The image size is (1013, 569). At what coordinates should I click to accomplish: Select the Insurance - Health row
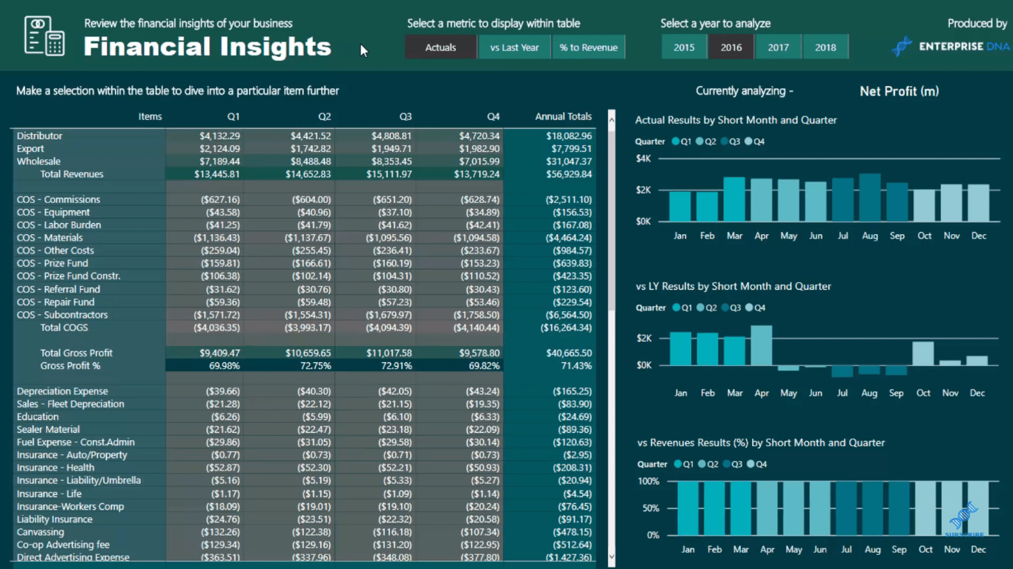304,468
